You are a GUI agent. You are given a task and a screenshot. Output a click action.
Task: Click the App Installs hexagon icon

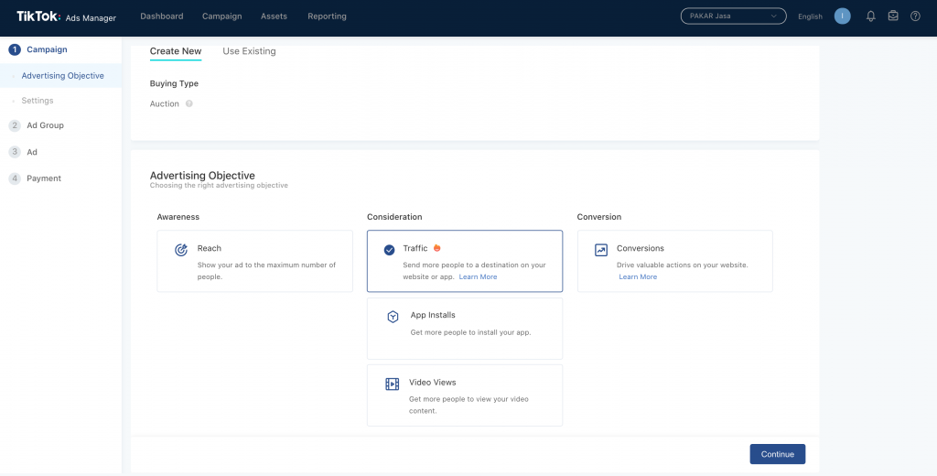click(393, 317)
